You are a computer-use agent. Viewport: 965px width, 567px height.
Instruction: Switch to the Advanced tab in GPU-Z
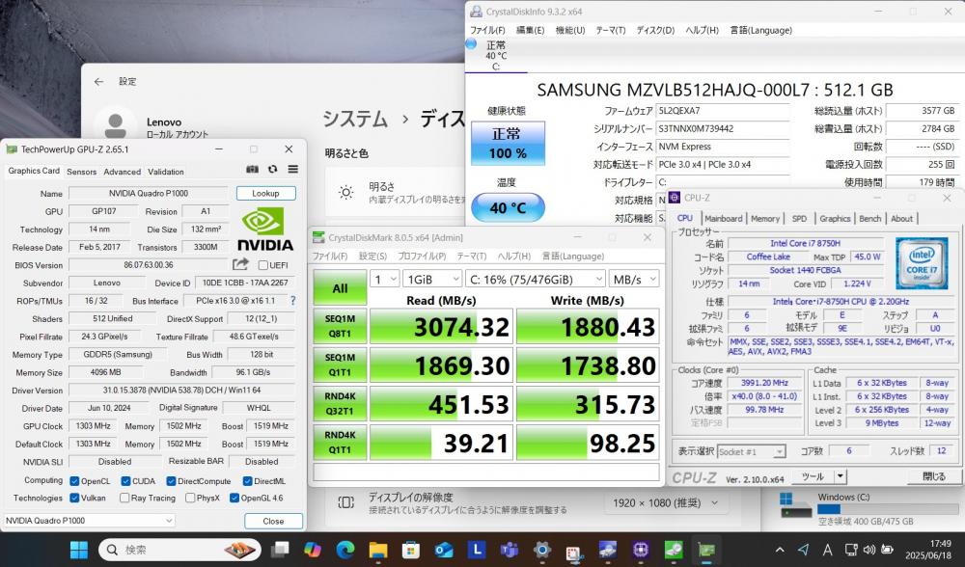coord(122,172)
